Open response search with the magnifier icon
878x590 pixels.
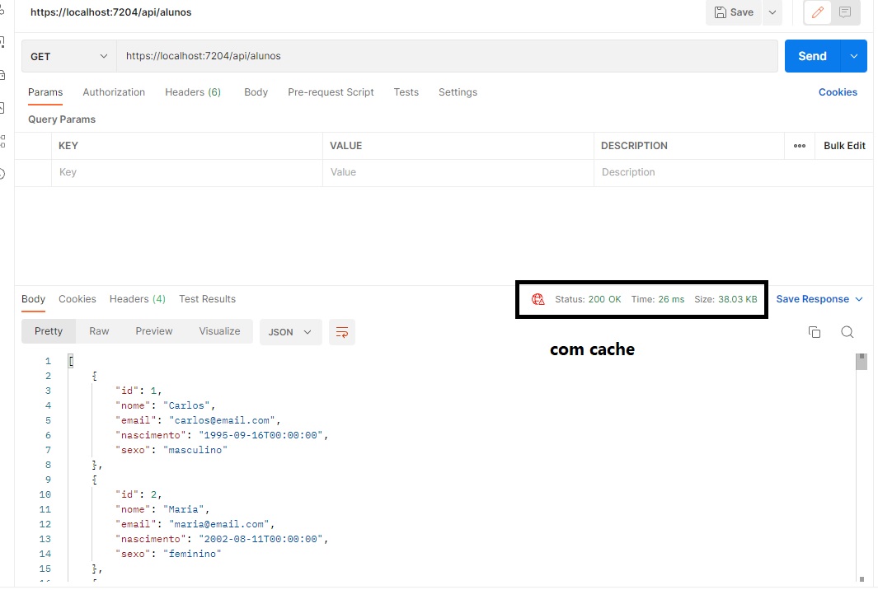point(847,331)
